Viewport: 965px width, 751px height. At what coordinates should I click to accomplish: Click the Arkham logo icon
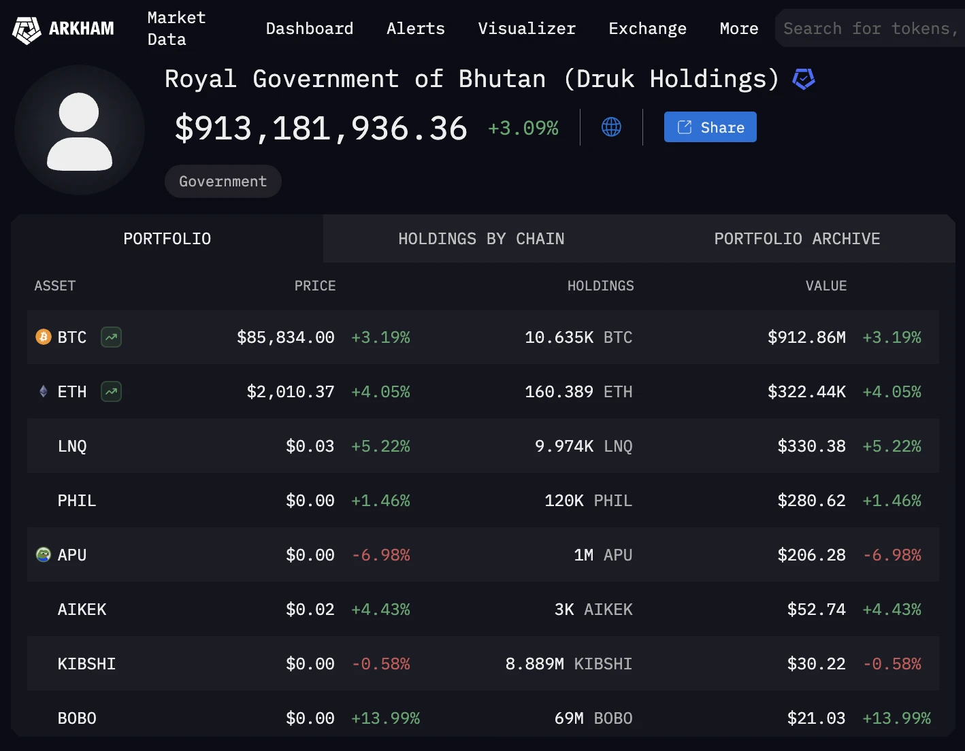[27, 29]
